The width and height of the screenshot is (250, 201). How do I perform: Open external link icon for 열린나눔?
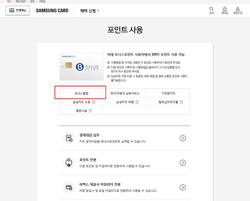(x=90, y=110)
